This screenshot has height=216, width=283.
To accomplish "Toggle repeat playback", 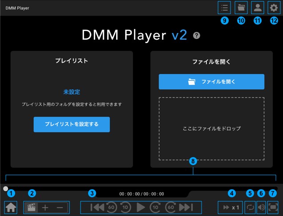I will [250, 208].
